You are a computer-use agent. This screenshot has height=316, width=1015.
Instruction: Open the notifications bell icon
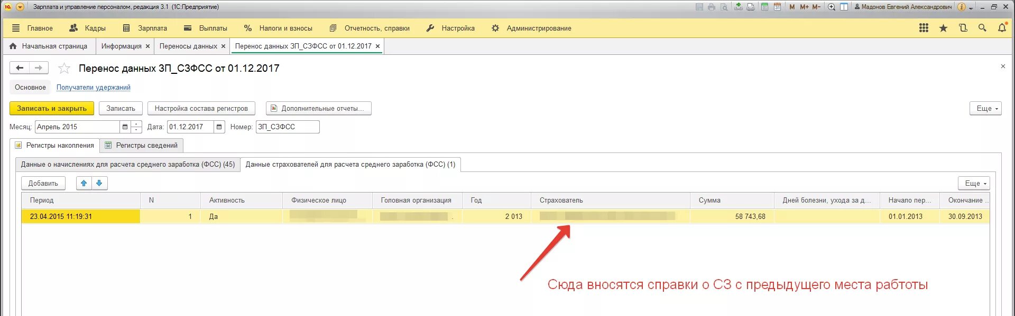coord(1002,28)
